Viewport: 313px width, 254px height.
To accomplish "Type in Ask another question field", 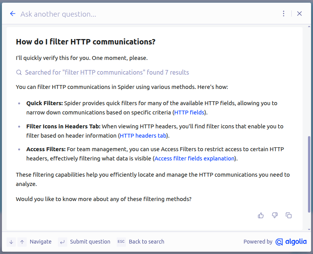I will pos(147,14).
